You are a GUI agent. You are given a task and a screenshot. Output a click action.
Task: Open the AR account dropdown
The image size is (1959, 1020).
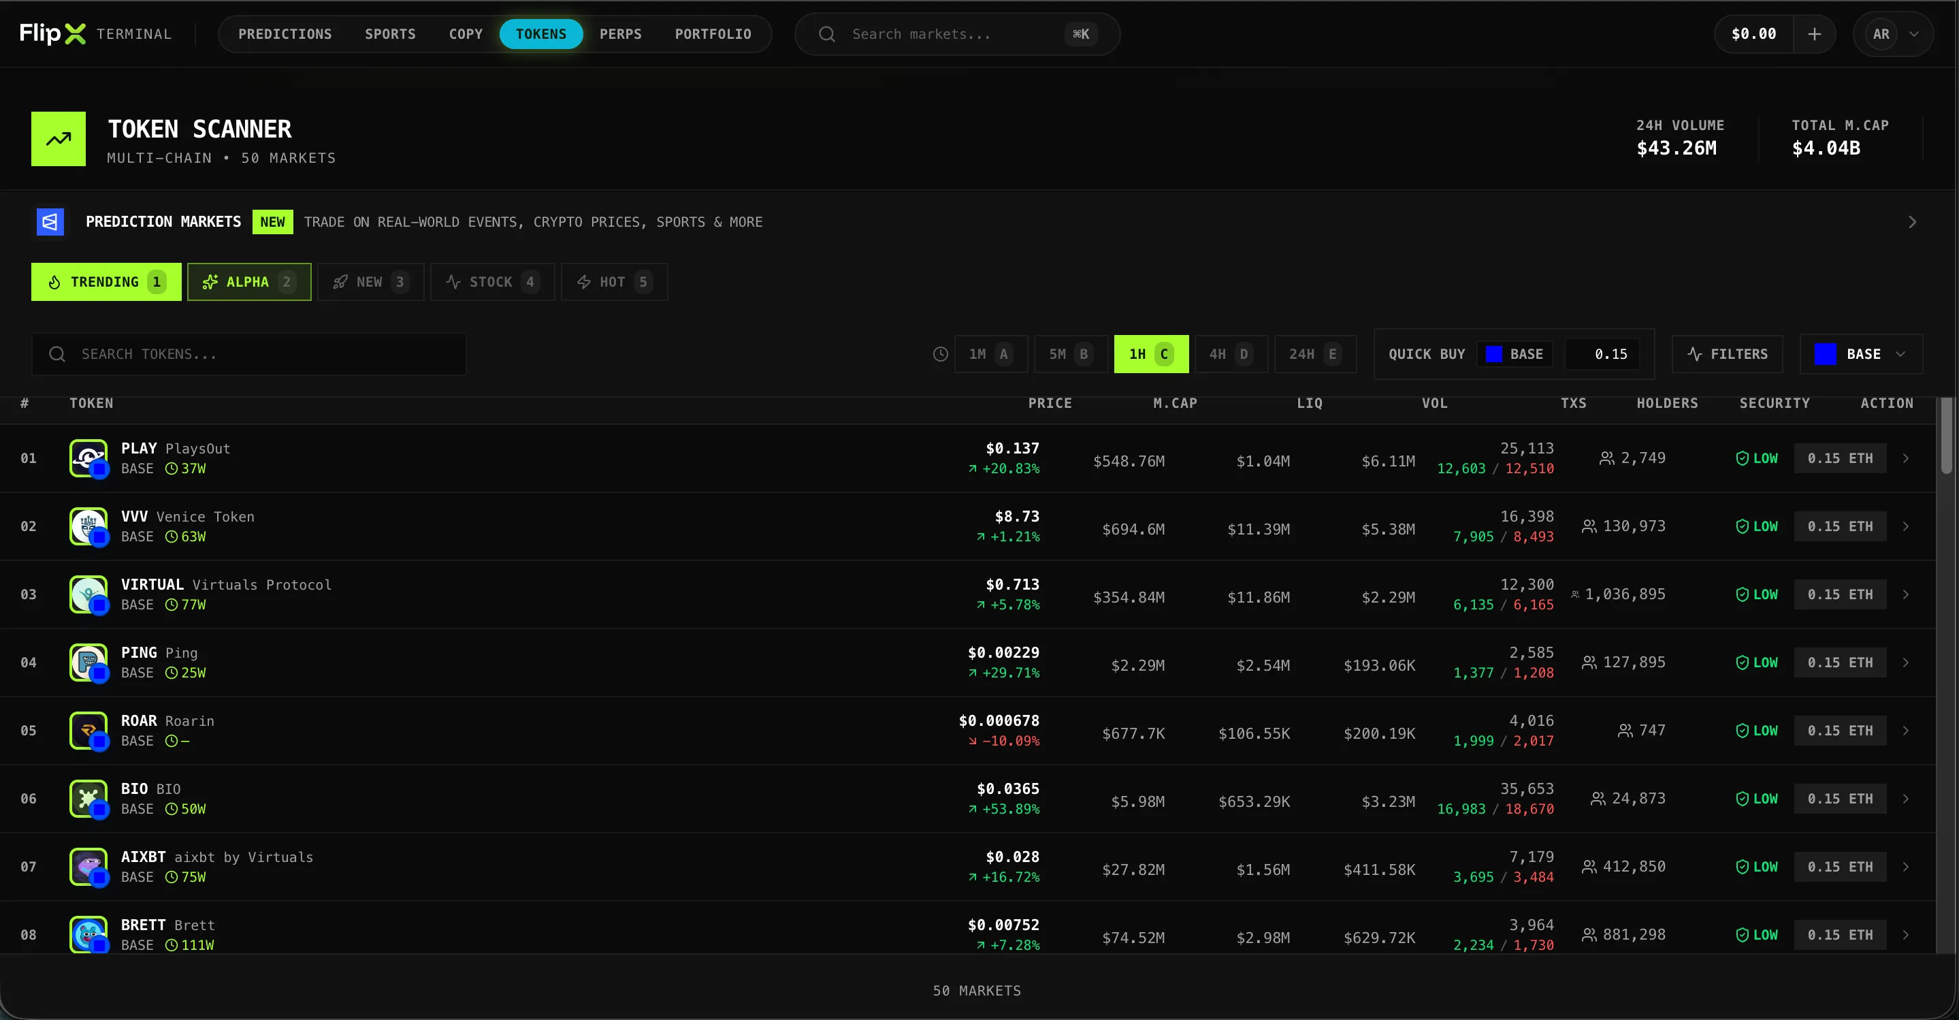coord(1894,33)
